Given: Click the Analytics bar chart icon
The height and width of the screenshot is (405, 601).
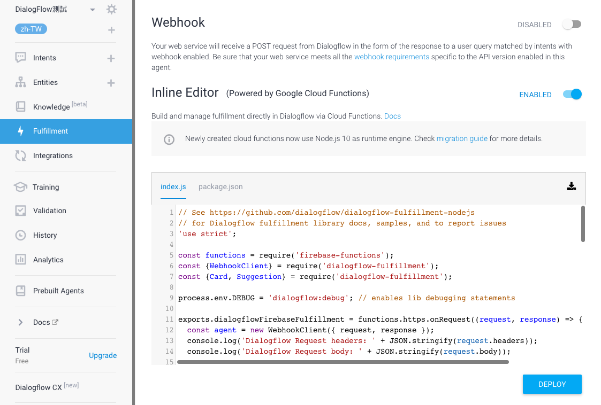Looking at the screenshot, I should (20, 260).
